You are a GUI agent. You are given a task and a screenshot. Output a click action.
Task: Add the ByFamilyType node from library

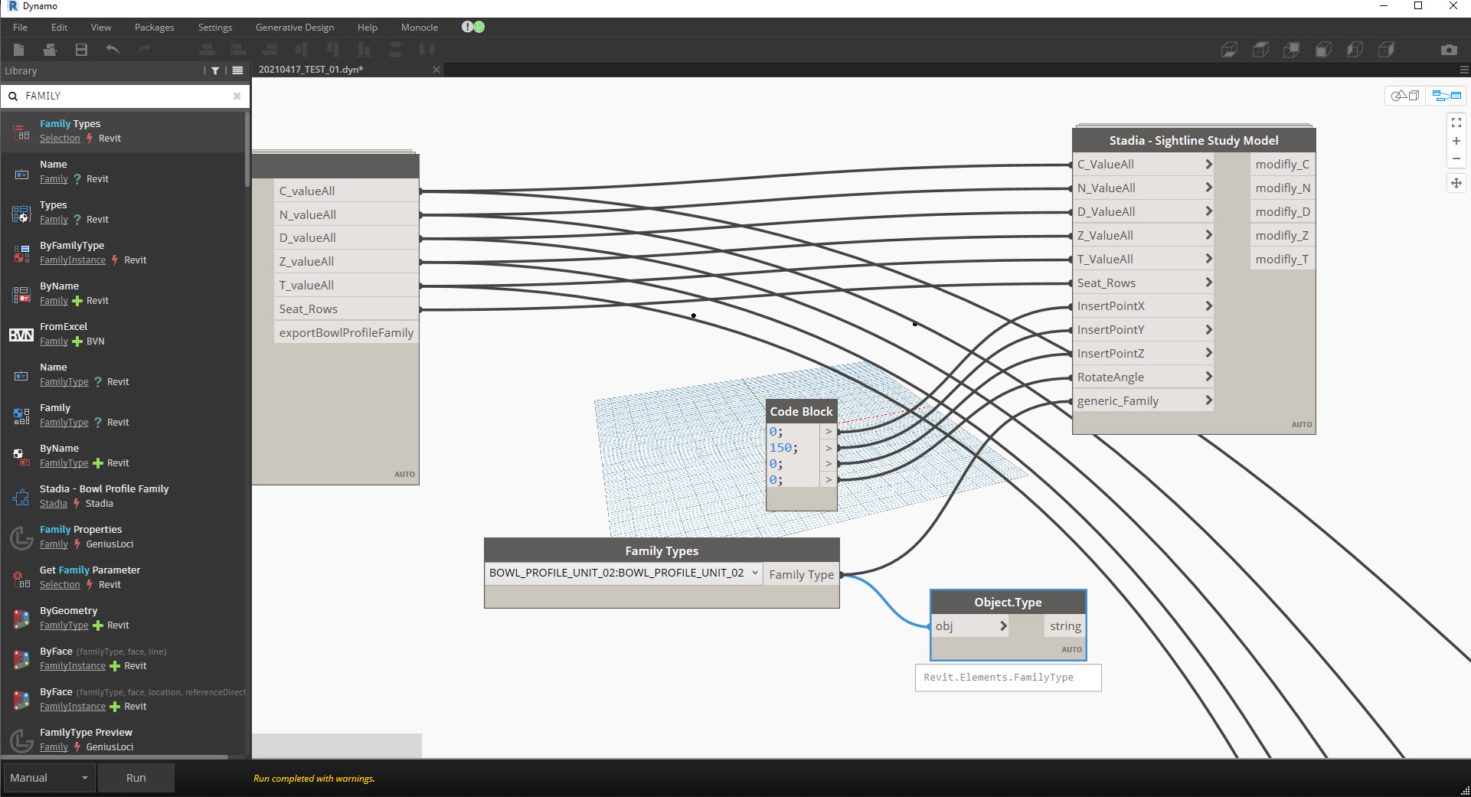[x=123, y=253]
